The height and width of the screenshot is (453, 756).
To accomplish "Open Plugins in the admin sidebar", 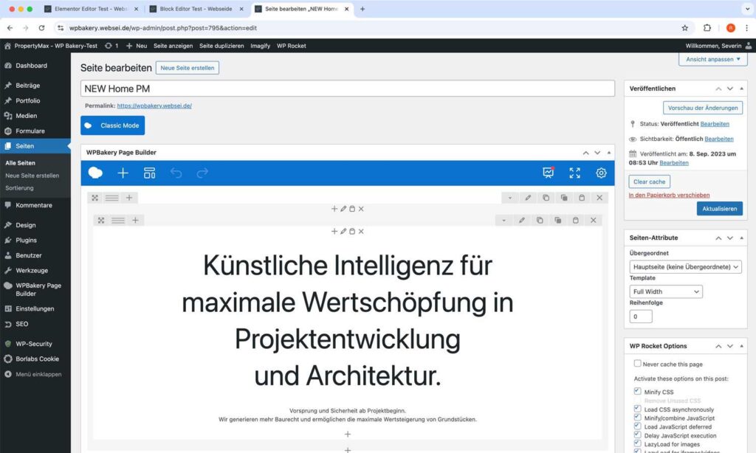I will (x=26, y=240).
